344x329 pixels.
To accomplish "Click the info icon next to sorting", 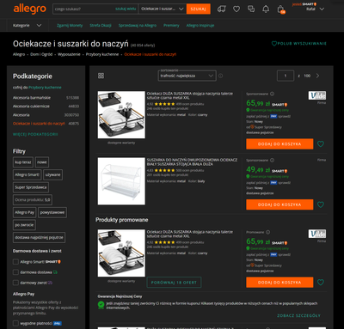I will 220,76.
